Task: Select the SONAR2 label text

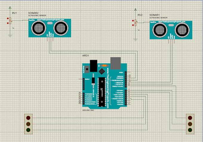Action: pos(33,13)
